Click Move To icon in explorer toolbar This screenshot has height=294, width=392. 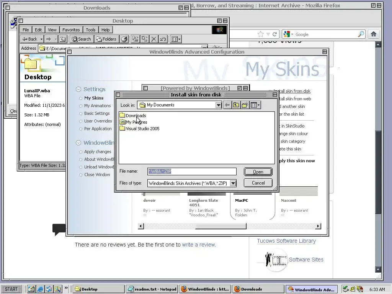pos(135,39)
